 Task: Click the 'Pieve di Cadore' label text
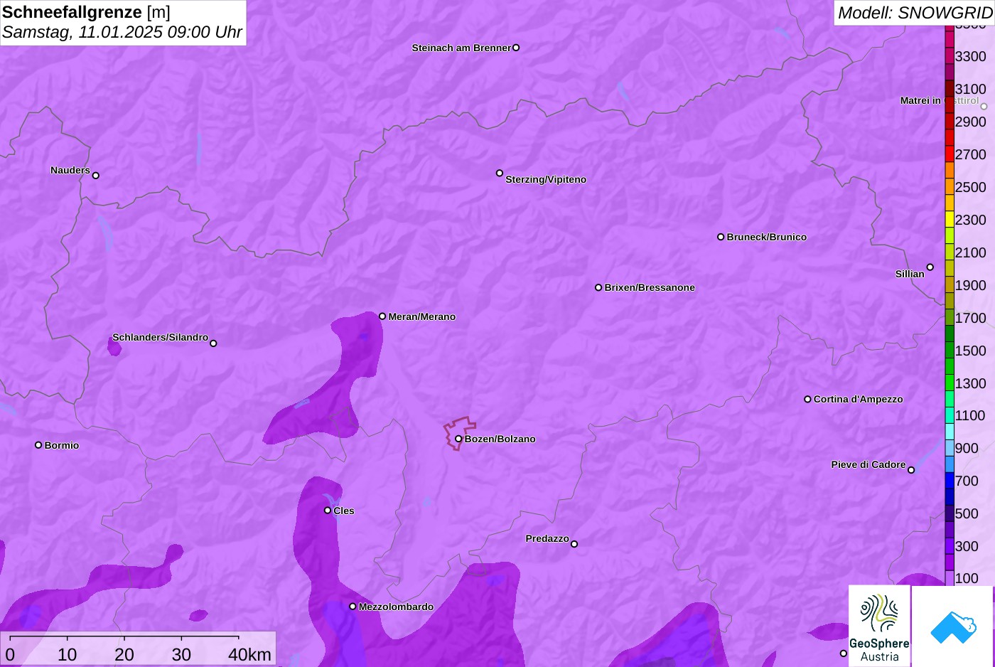[868, 464]
